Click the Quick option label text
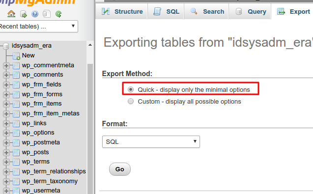Image resolution: width=313 pixels, height=194 pixels. pyautogui.click(x=194, y=90)
